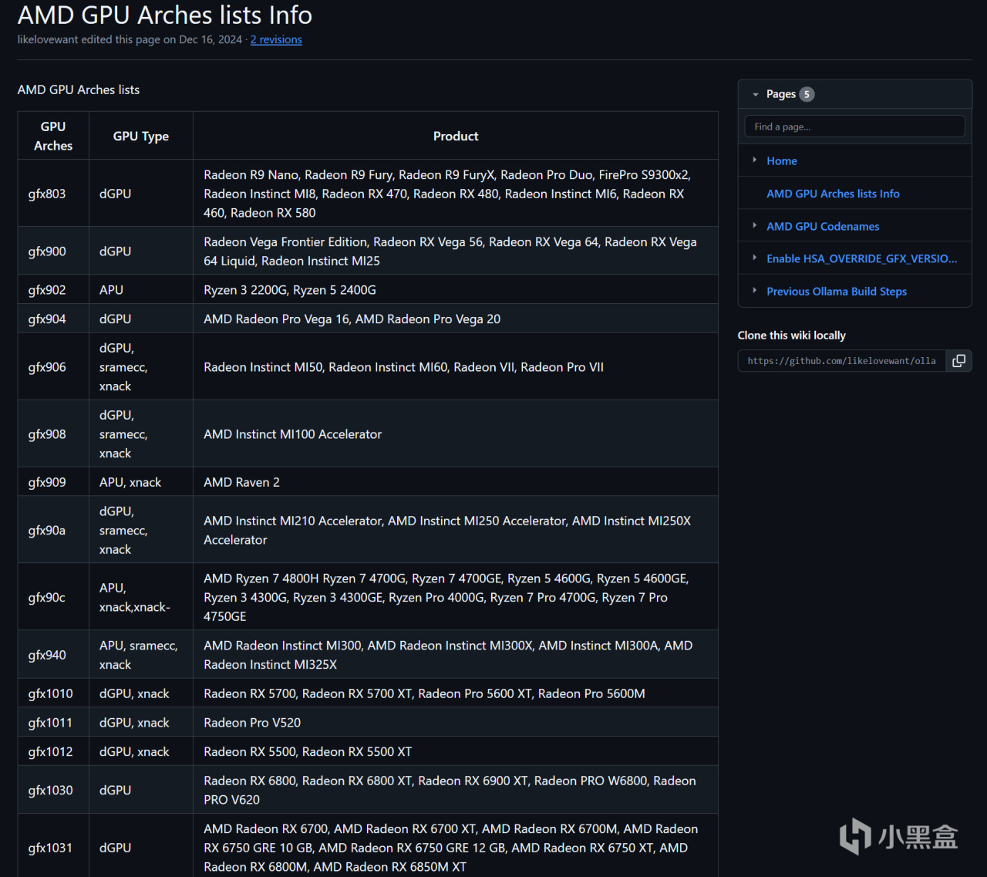Screen dimensions: 987x877
Task: Click the Radeon Instinct MI50 product cell
Action: (x=456, y=367)
